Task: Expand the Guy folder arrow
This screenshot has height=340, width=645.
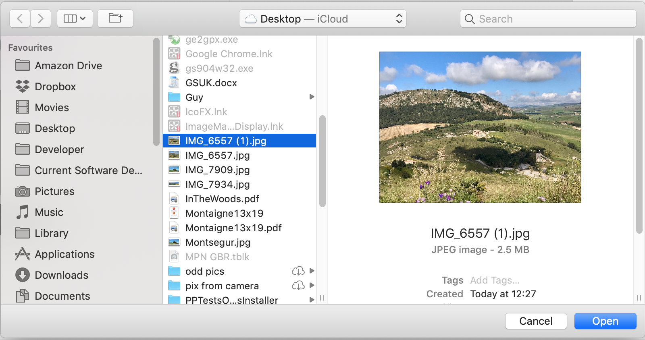Action: pyautogui.click(x=312, y=97)
